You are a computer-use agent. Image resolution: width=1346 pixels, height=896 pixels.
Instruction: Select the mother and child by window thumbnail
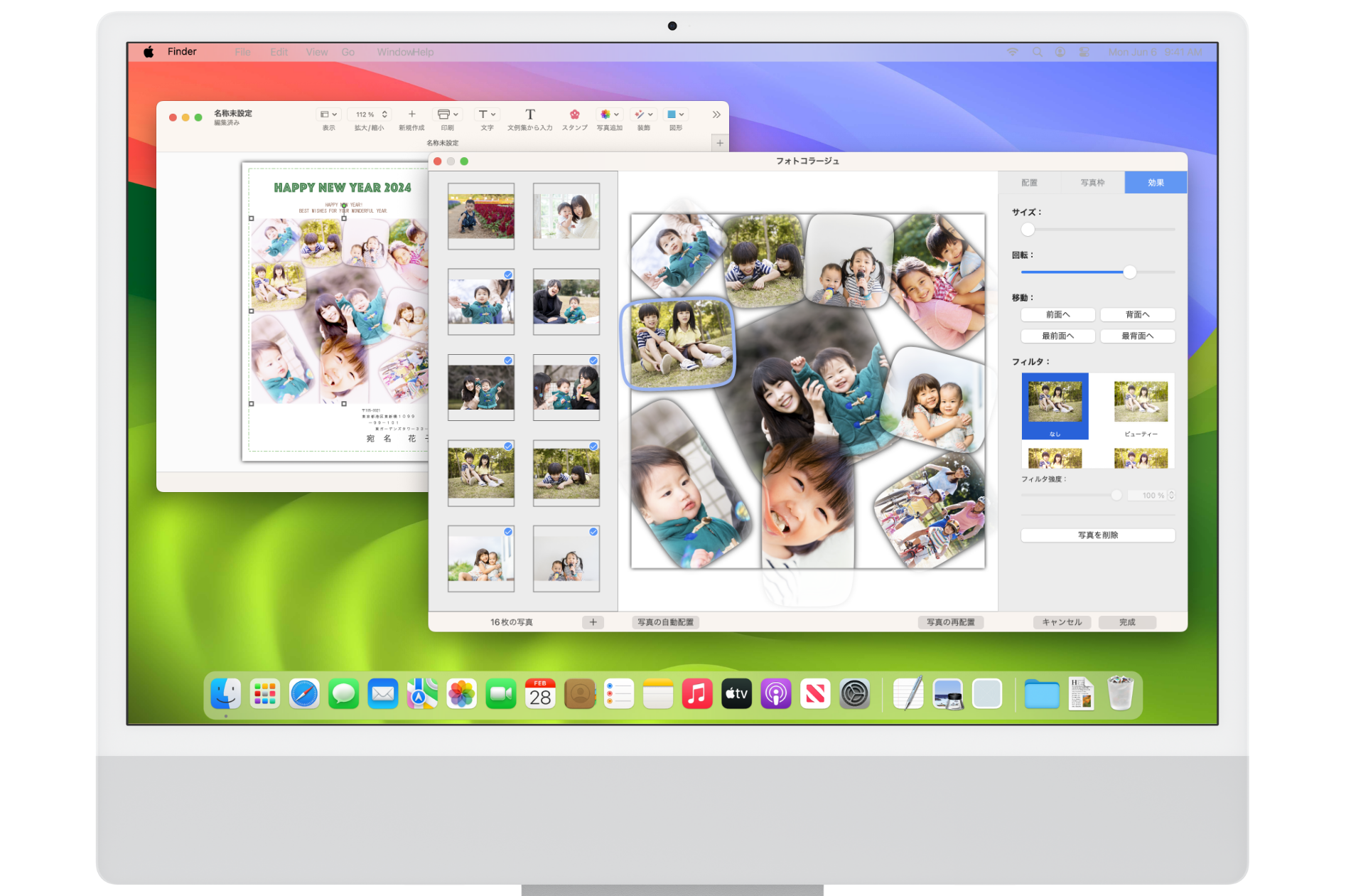click(566, 216)
